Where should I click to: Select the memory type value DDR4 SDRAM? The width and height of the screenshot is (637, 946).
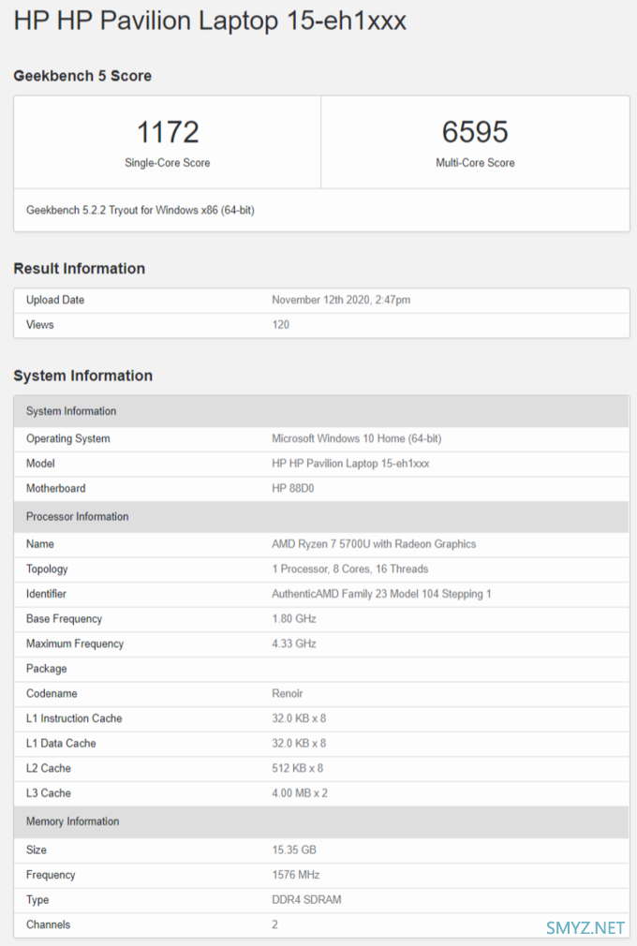(x=306, y=899)
